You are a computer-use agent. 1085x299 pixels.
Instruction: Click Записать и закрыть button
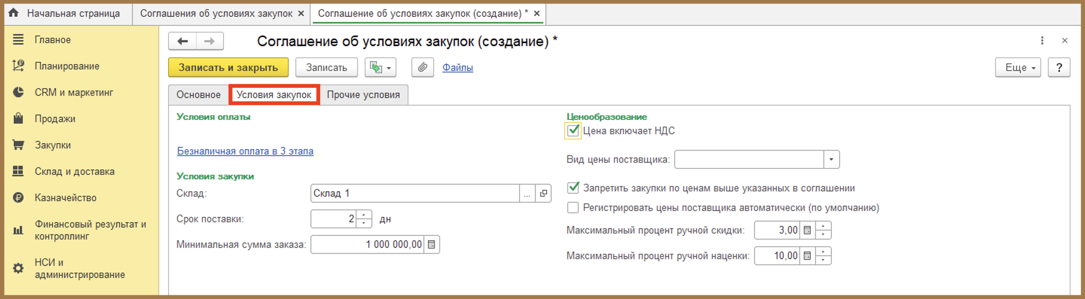point(228,67)
